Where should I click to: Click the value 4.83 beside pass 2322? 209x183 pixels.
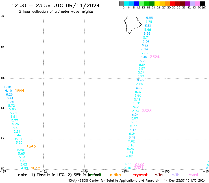click(128, 164)
